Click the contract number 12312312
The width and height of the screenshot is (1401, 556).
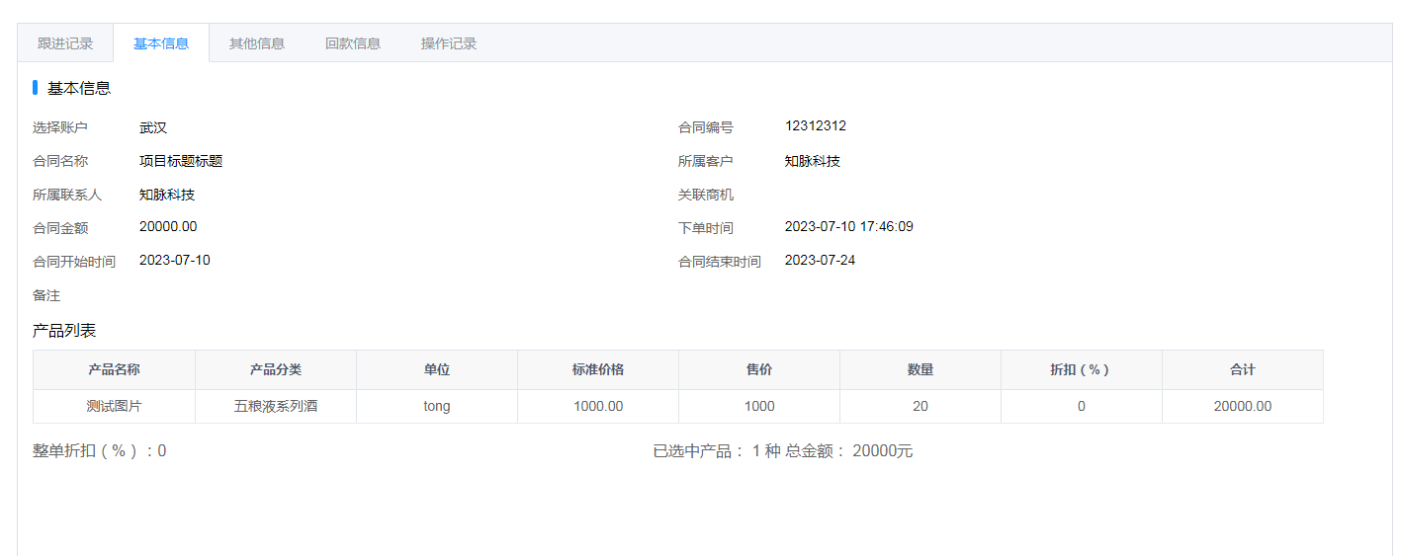coord(815,126)
